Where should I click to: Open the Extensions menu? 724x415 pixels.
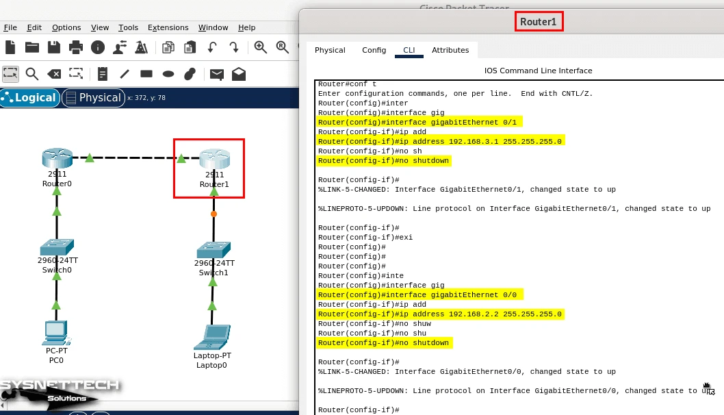click(x=168, y=27)
